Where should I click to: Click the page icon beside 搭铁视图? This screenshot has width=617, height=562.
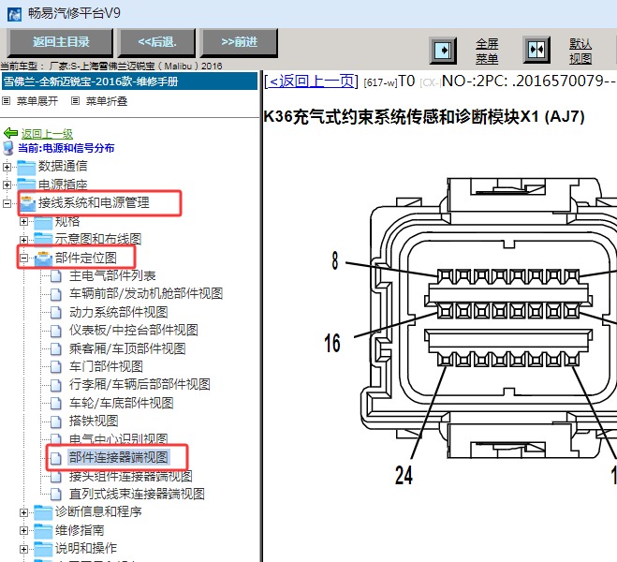coord(56,421)
